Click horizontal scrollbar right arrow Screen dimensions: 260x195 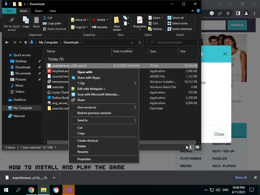pos(199,142)
